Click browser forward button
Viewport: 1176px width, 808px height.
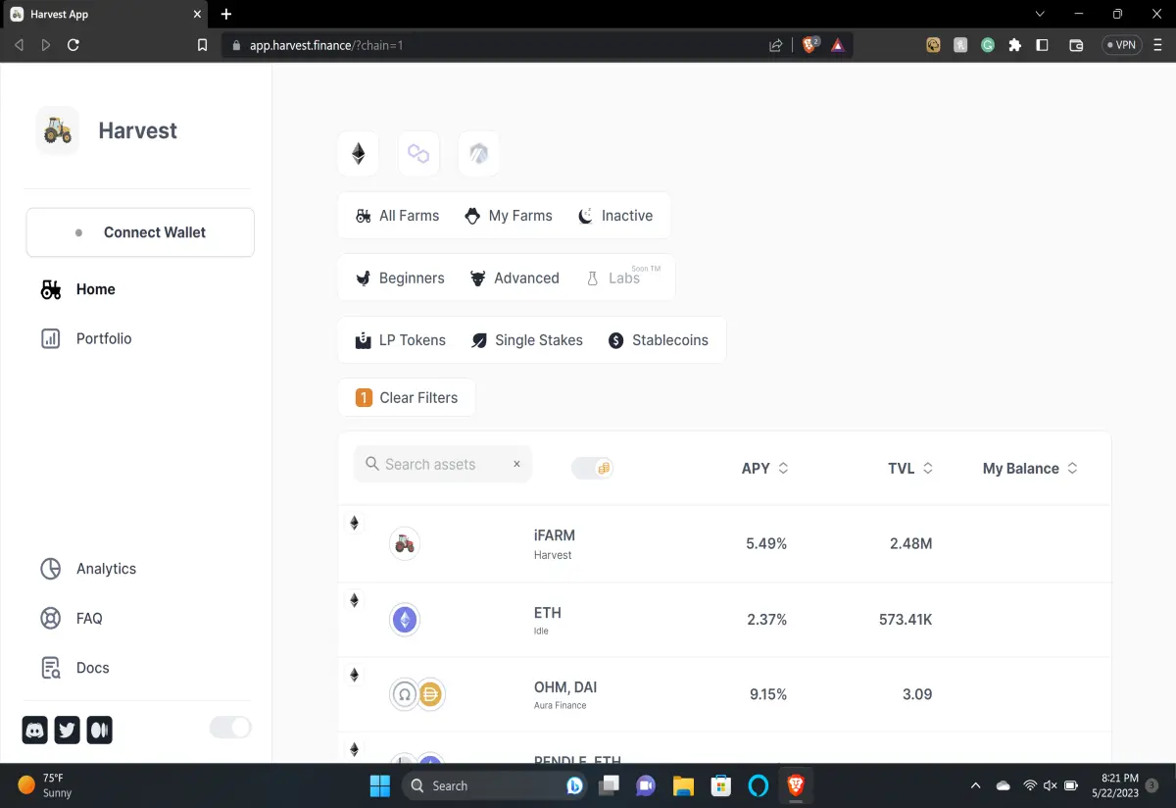click(x=46, y=45)
